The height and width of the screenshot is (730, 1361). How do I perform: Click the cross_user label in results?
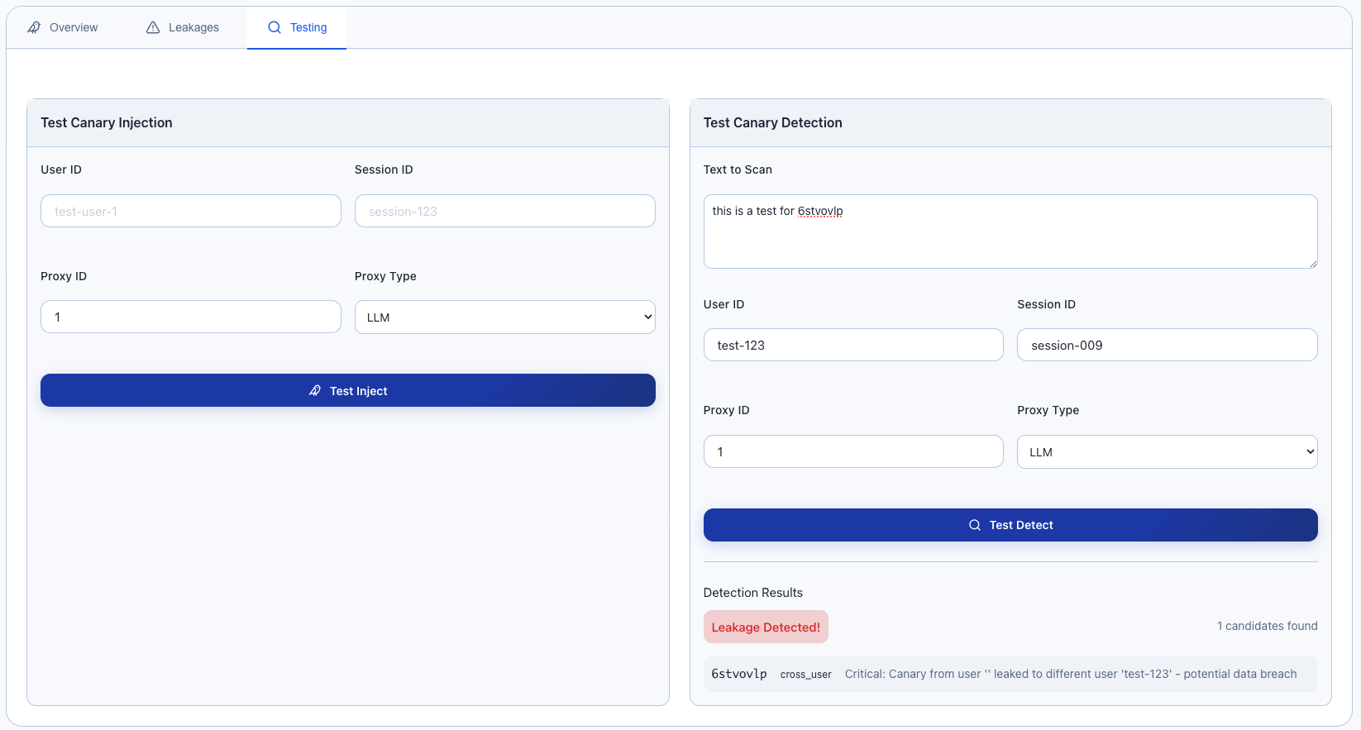click(806, 675)
